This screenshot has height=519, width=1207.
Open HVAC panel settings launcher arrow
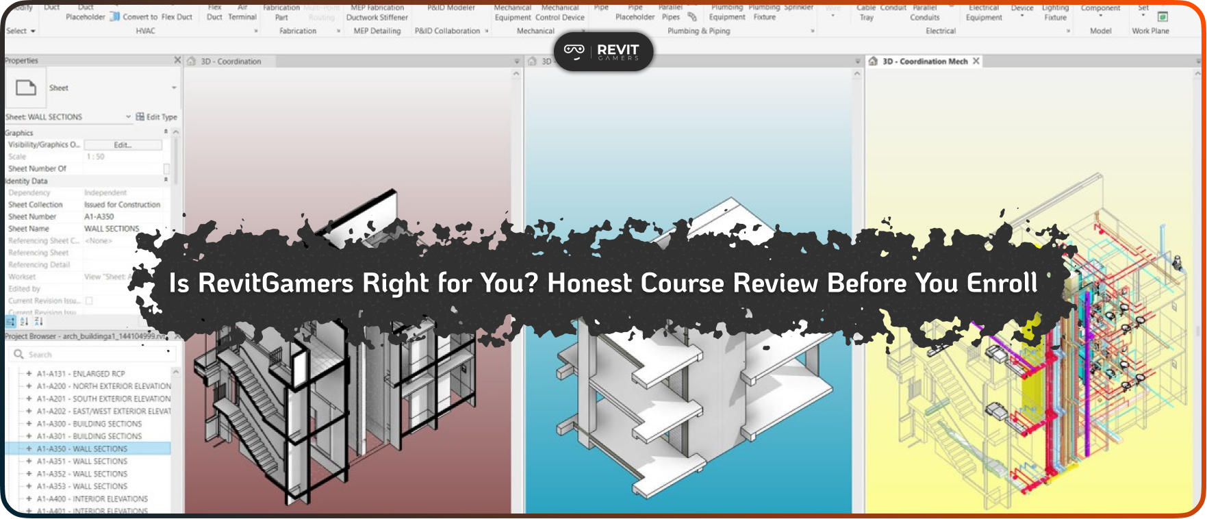pyautogui.click(x=256, y=31)
